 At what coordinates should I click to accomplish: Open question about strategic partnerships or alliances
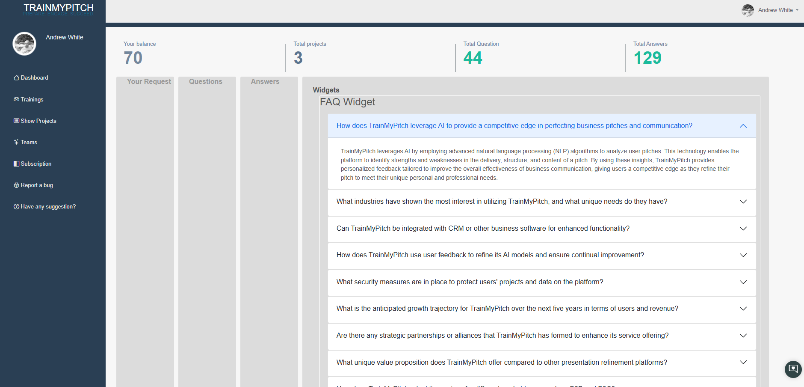click(x=502, y=336)
